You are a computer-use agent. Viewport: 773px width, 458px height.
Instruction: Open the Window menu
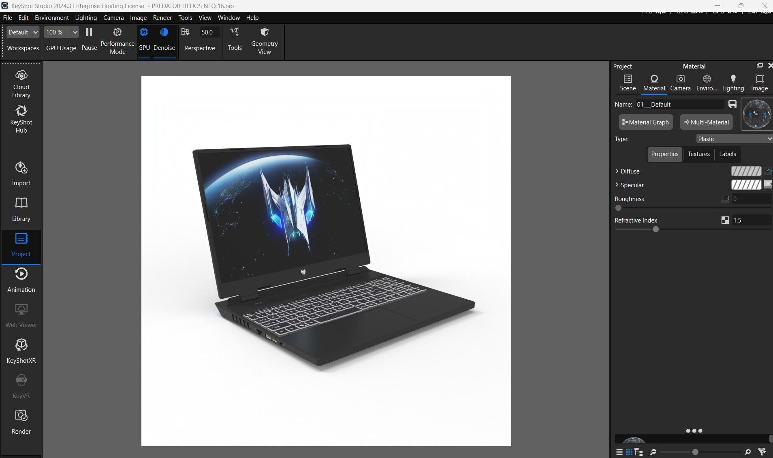pos(228,17)
